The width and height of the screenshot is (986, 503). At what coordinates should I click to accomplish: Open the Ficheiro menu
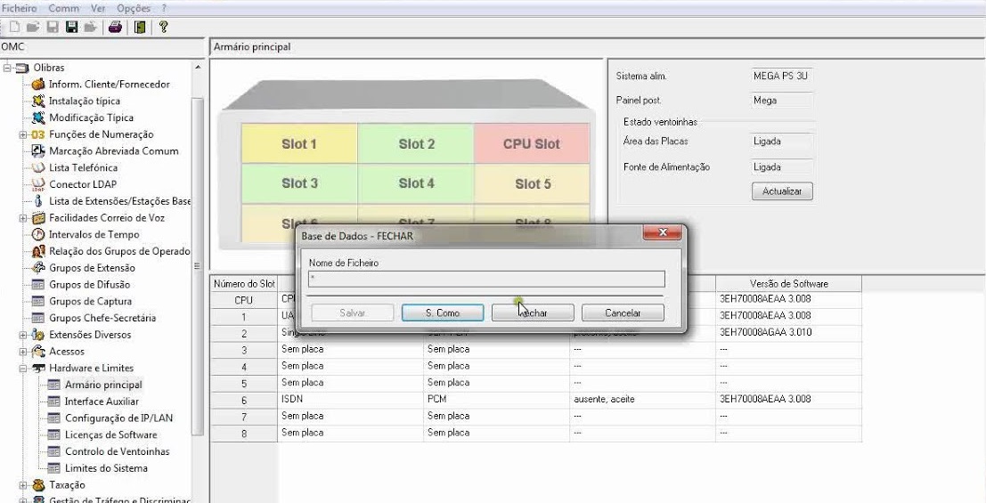[20, 8]
